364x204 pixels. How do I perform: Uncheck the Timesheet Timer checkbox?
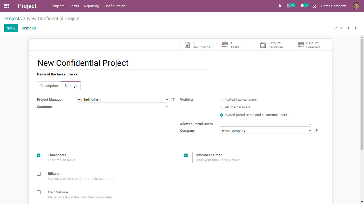click(186, 155)
